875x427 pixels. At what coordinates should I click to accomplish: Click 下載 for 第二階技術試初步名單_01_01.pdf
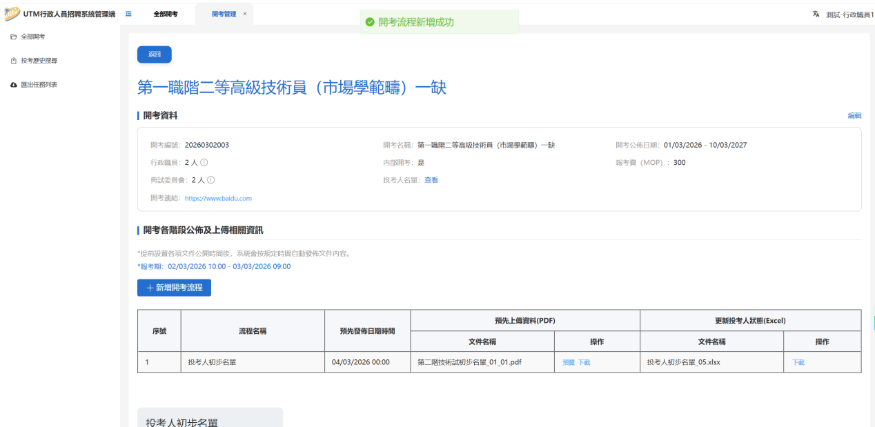584,362
